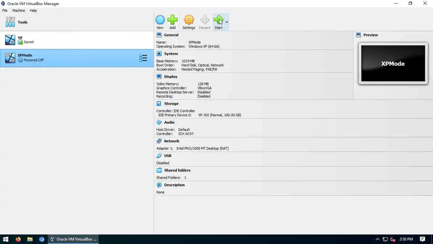Click the General section icon

pyautogui.click(x=159, y=35)
